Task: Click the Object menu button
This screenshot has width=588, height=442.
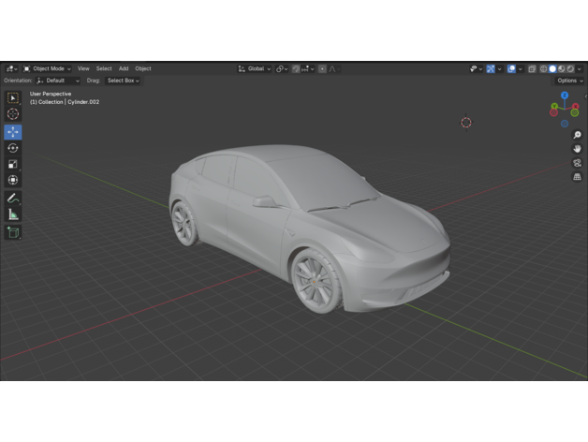Action: [142, 68]
